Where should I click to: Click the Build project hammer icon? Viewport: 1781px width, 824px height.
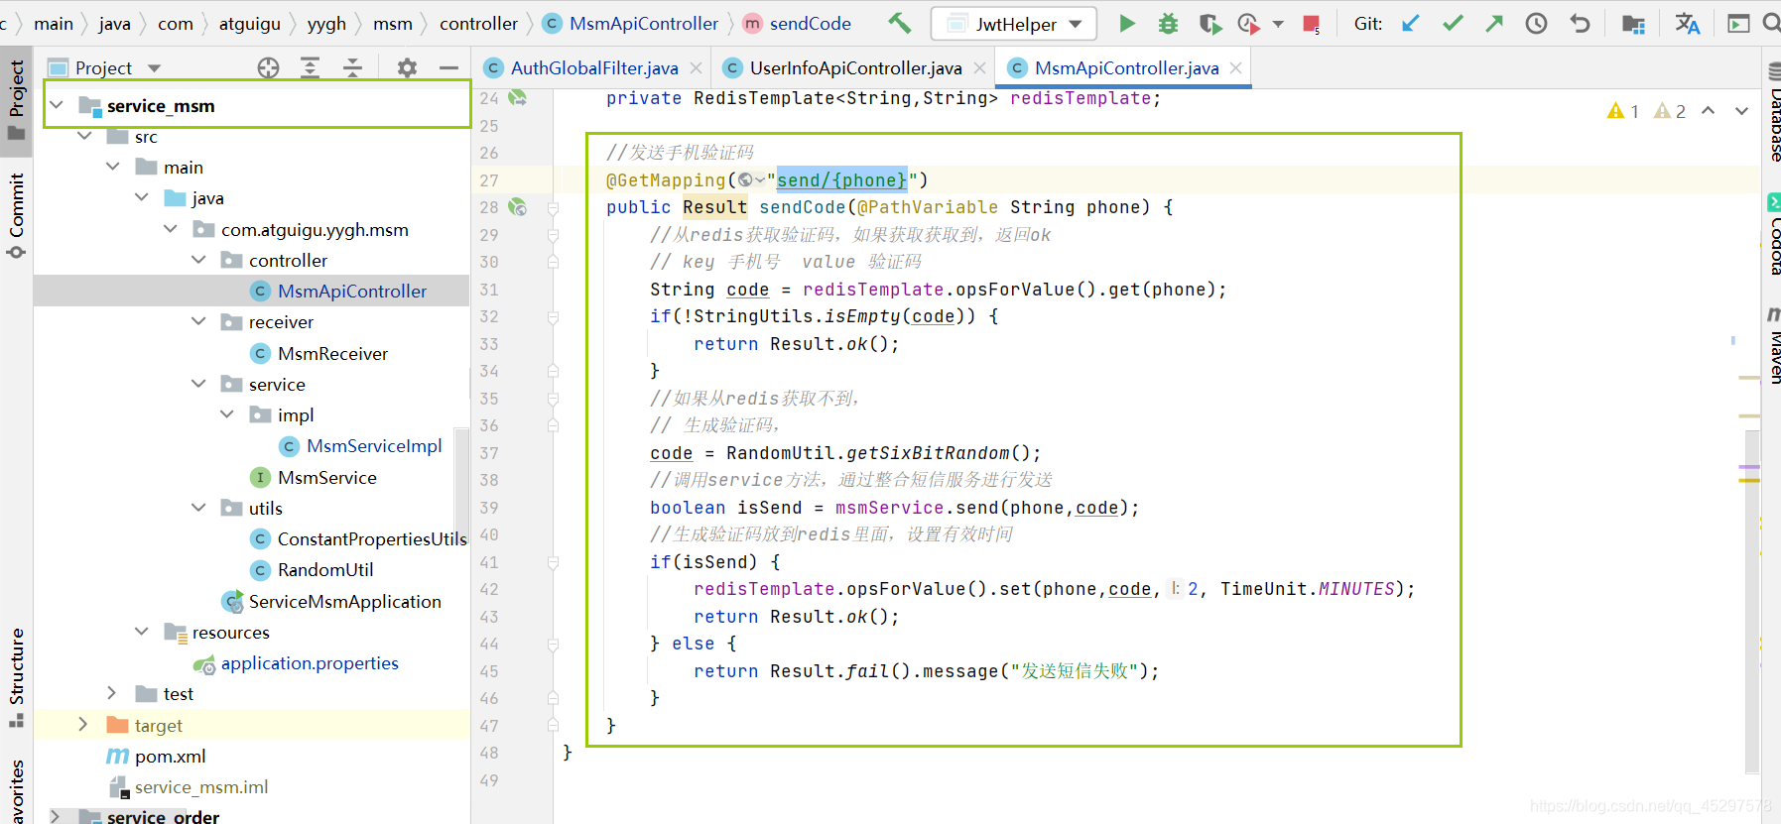click(x=899, y=23)
